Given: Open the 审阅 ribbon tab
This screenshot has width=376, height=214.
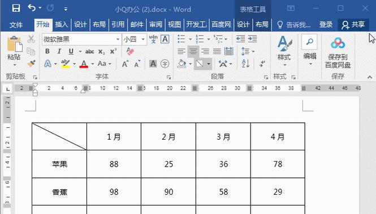Looking at the screenshot, I should 155,25.
